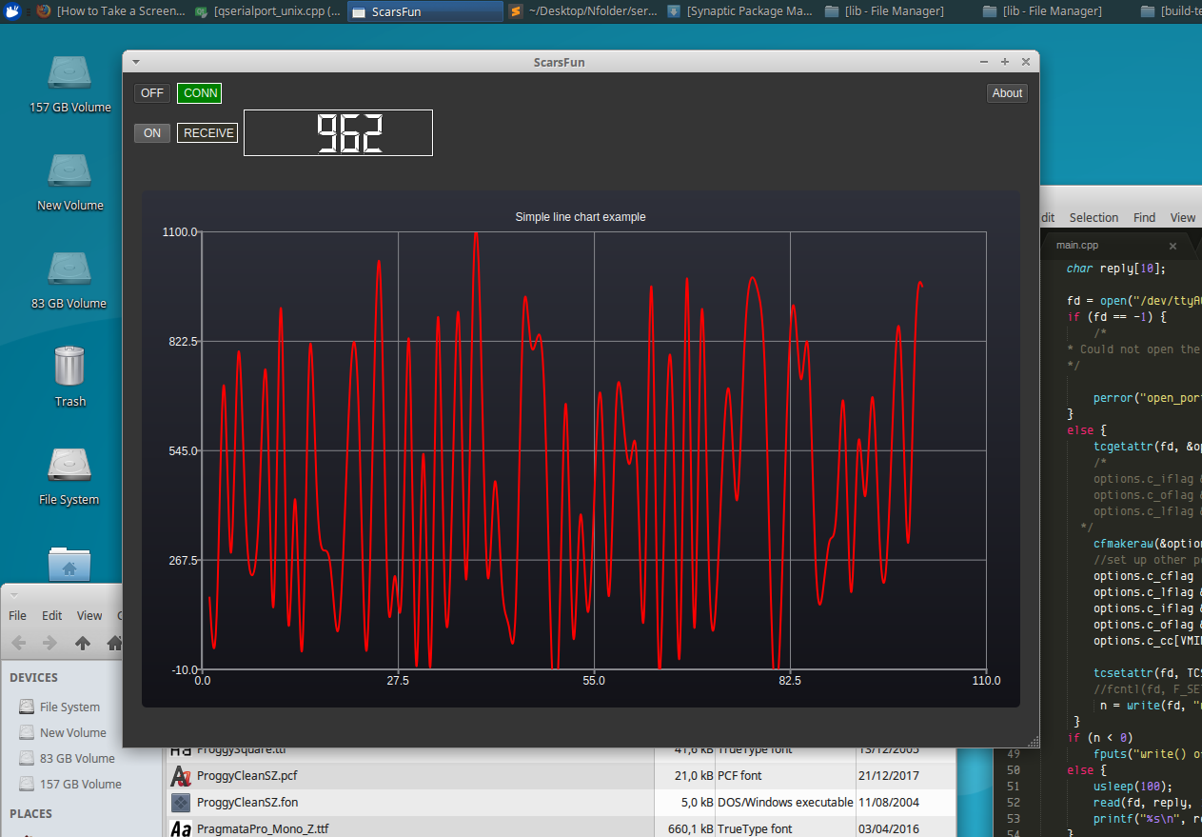Toggle the OFF button in ScarsFun
1202x837 pixels.
point(152,93)
